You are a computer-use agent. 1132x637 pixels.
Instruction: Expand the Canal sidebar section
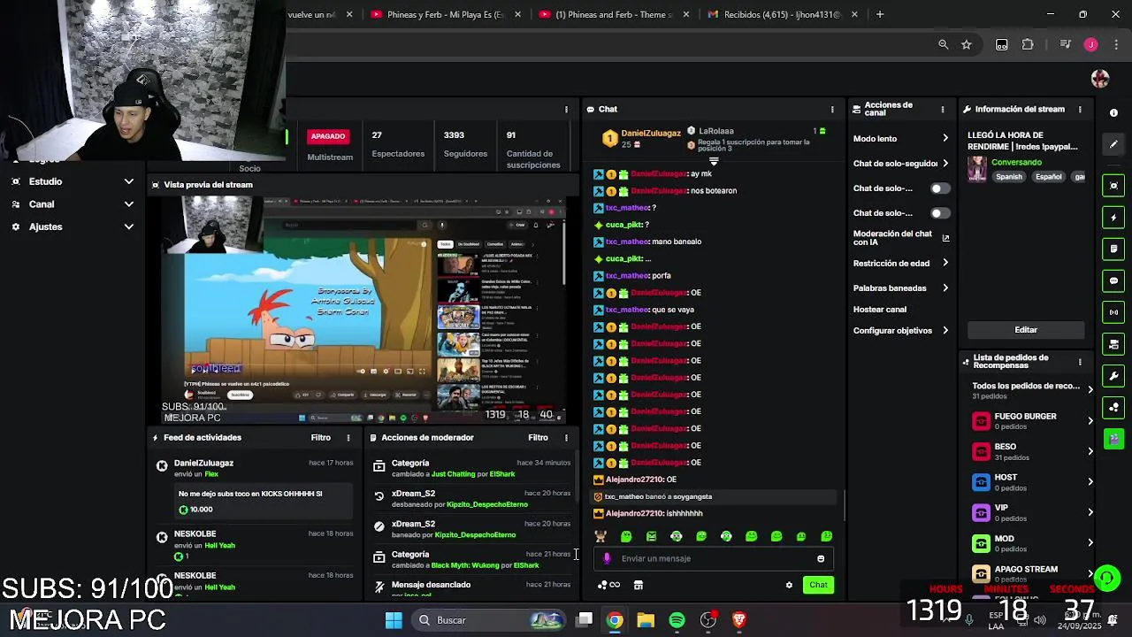click(x=73, y=204)
